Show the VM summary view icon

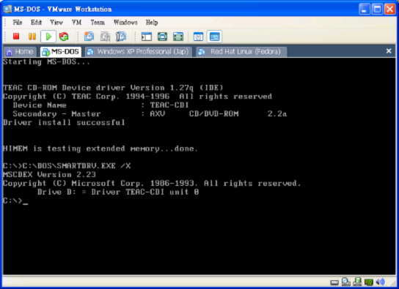coord(198,37)
